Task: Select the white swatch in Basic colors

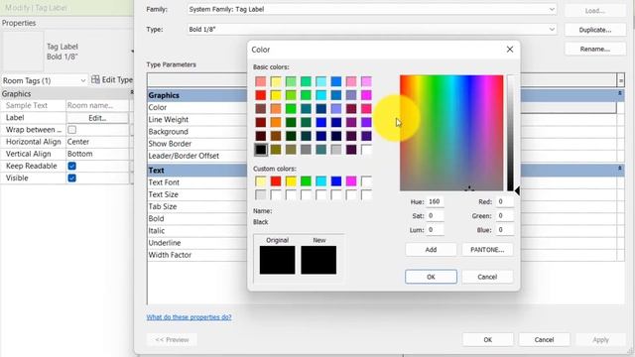Action: [366, 150]
